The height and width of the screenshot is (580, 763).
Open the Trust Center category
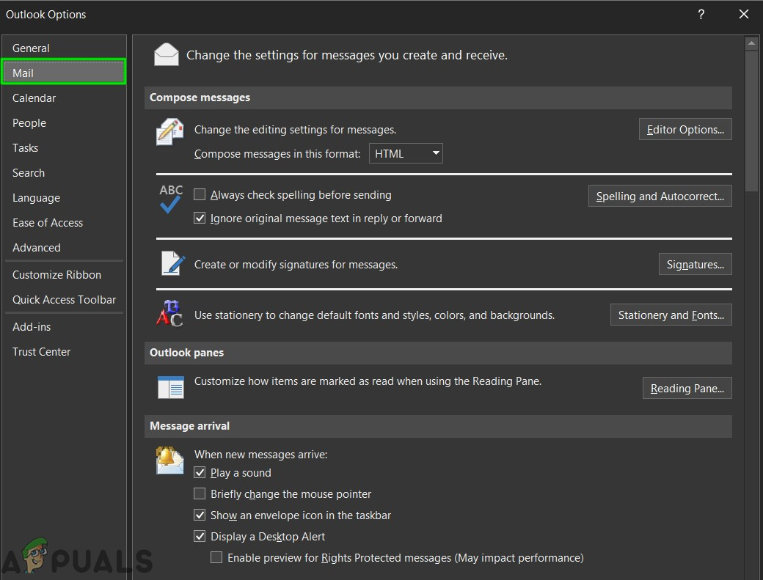click(41, 352)
